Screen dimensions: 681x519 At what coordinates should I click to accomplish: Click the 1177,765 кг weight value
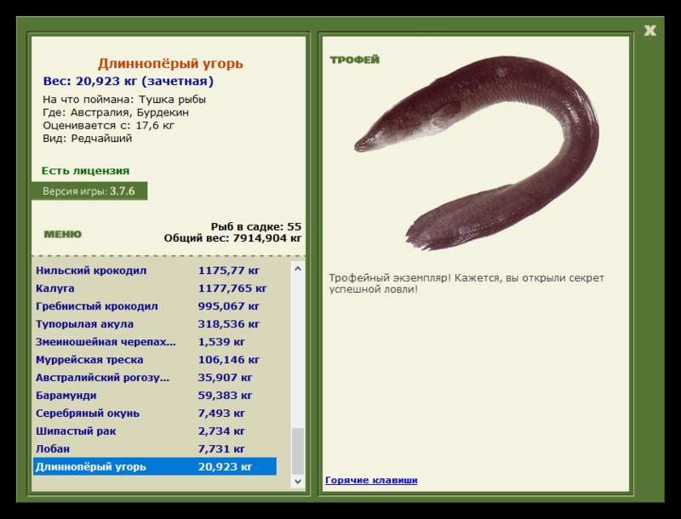(x=232, y=288)
